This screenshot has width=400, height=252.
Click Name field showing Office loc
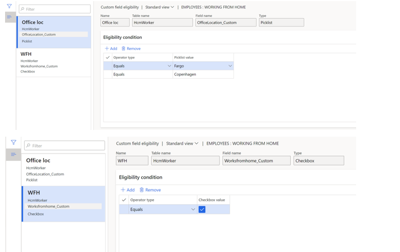[115, 22]
